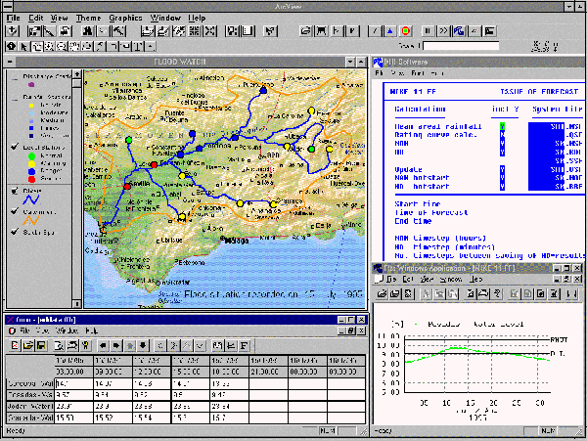Click the Save project icon
587x441 pixels.
click(x=12, y=31)
